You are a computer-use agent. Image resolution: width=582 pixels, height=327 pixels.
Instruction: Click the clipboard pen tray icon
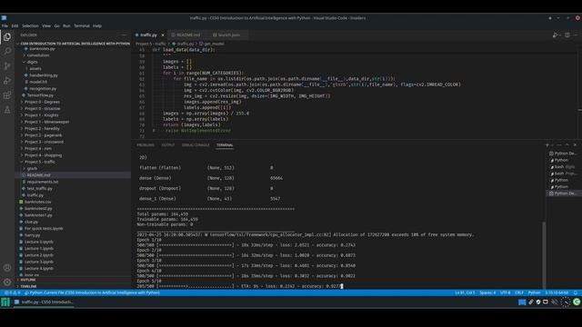coord(531,302)
